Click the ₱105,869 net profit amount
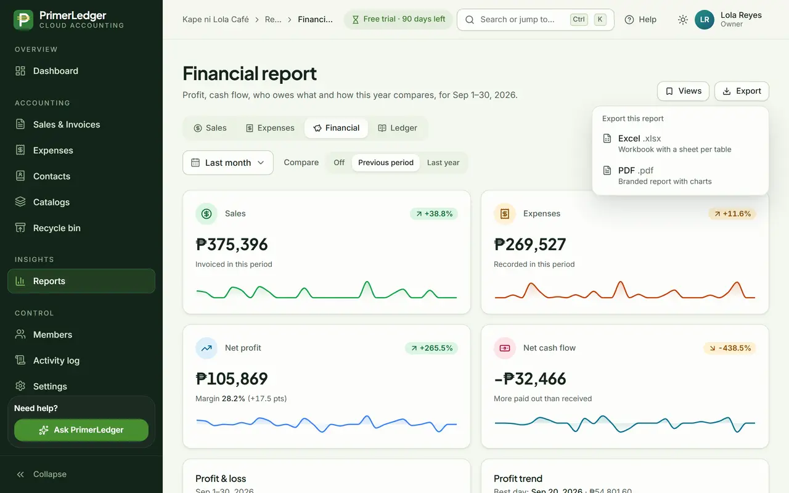This screenshot has width=789, height=493. pos(232,379)
